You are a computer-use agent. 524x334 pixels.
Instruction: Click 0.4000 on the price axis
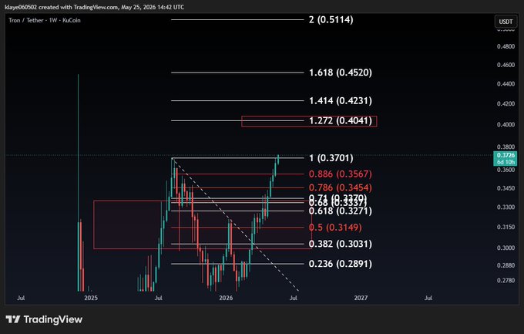click(x=506, y=124)
